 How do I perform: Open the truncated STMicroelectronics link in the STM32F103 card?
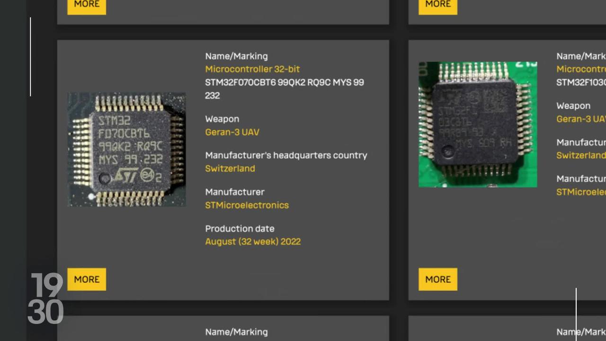581,192
